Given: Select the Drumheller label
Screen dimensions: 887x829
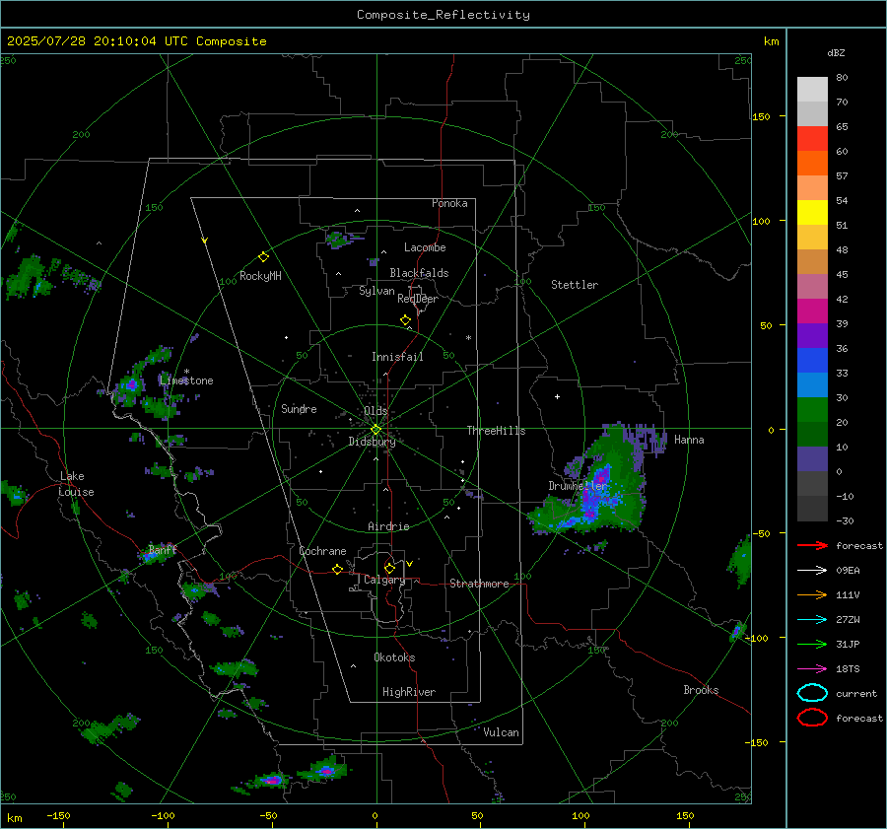Looking at the screenshot, I should pyautogui.click(x=578, y=486).
